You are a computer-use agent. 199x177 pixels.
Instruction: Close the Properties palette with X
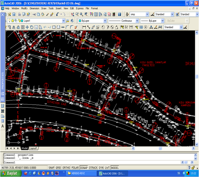point(3,15)
